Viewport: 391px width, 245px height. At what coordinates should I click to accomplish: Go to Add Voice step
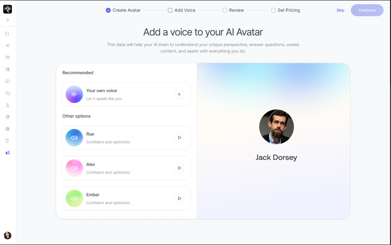click(181, 10)
